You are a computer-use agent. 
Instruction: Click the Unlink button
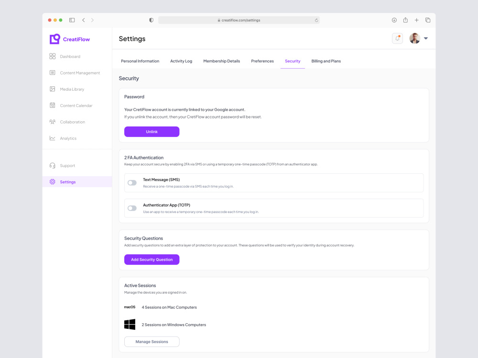[x=152, y=132]
